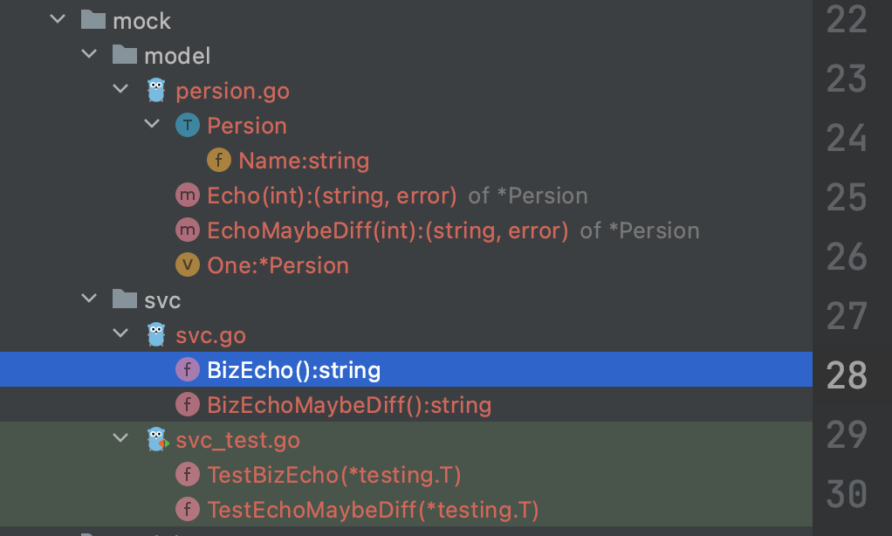The width and height of the screenshot is (892, 536).
Task: Click the function icon beside TestBizEcho
Action: tap(187, 474)
